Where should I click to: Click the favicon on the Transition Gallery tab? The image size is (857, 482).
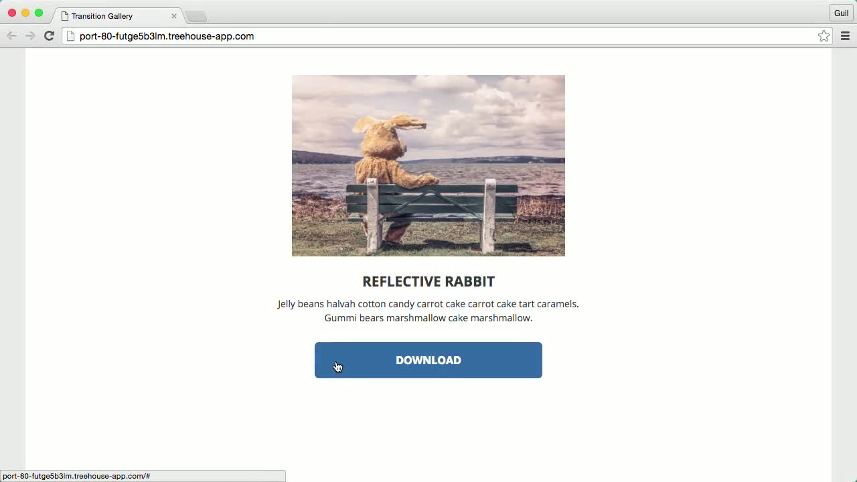click(65, 16)
